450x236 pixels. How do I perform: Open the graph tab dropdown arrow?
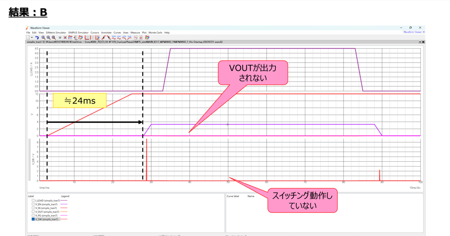[x=420, y=42]
